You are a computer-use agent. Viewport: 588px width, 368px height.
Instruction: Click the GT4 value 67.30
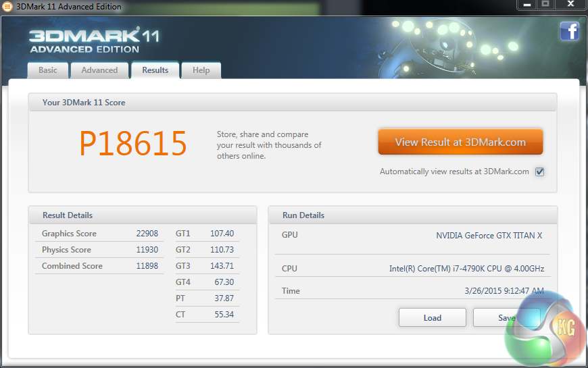tap(224, 282)
